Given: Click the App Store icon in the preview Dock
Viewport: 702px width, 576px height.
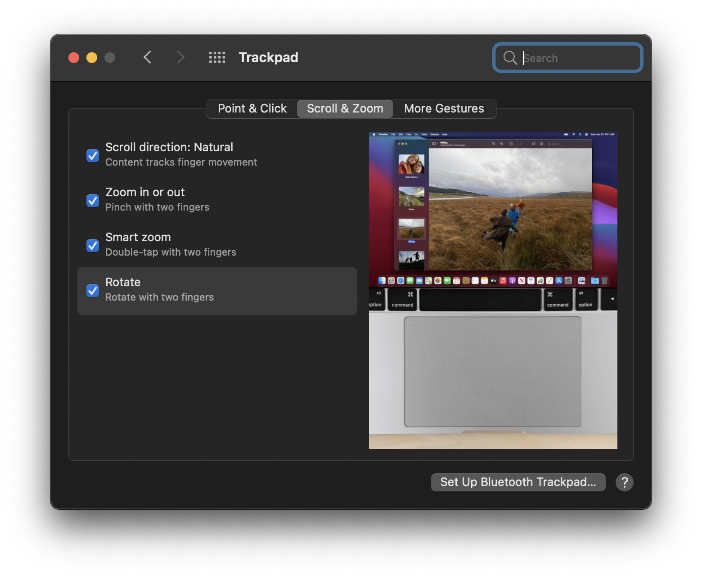Looking at the screenshot, I should pyautogui.click(x=558, y=281).
